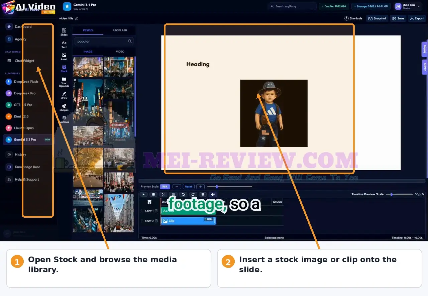The height and width of the screenshot is (296, 428).
Task: Select the Heading text on the slide
Action: (x=198, y=64)
